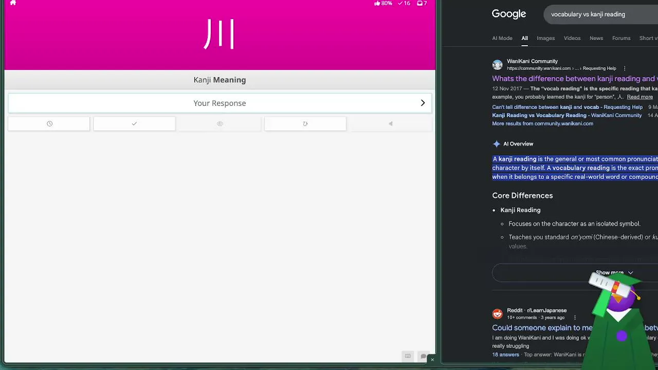Image resolution: width=658 pixels, height=370 pixels.
Task: Focus the Your Response answer field
Action: 220,103
